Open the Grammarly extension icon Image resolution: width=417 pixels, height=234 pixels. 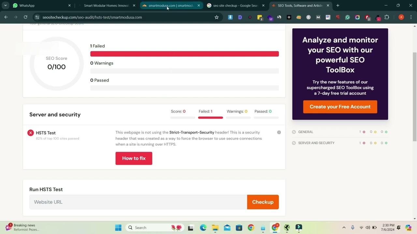tap(348, 17)
